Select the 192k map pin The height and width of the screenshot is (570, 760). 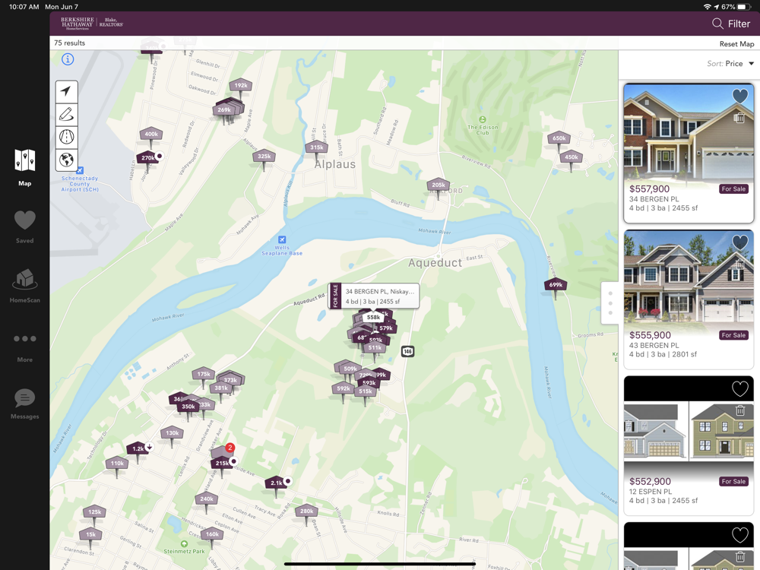pyautogui.click(x=240, y=87)
